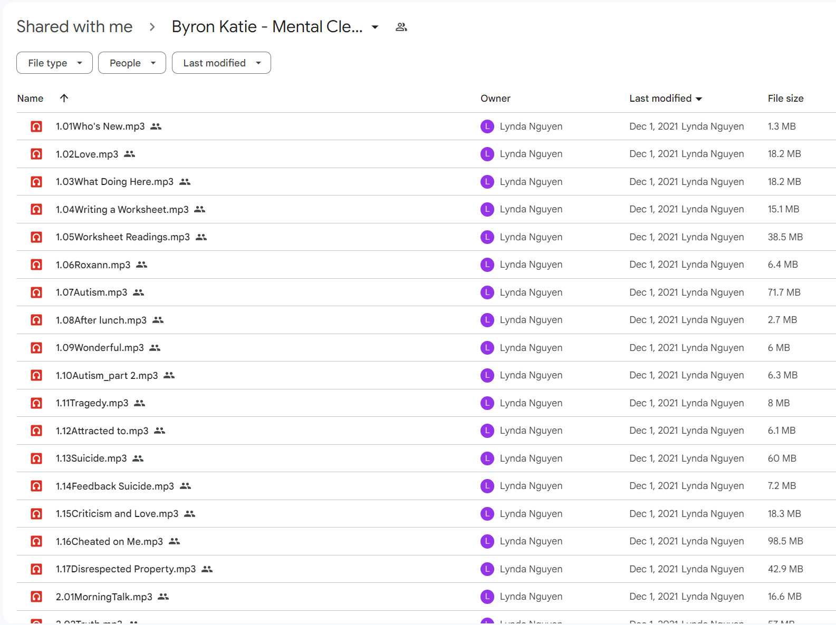Click audio file icon for 1.07Autism.mp3
This screenshot has height=625, width=836.
[x=36, y=292]
